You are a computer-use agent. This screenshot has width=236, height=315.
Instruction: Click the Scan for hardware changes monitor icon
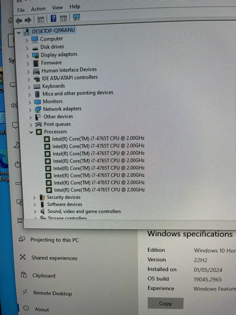coord(77,18)
